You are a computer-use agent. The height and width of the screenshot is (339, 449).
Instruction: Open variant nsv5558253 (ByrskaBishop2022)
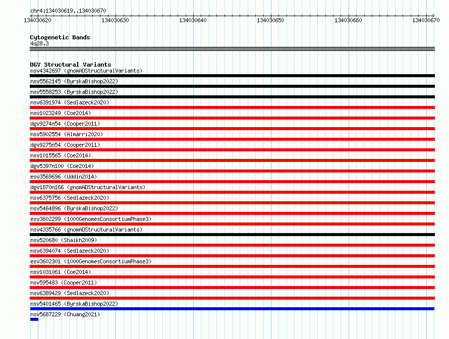click(x=74, y=92)
